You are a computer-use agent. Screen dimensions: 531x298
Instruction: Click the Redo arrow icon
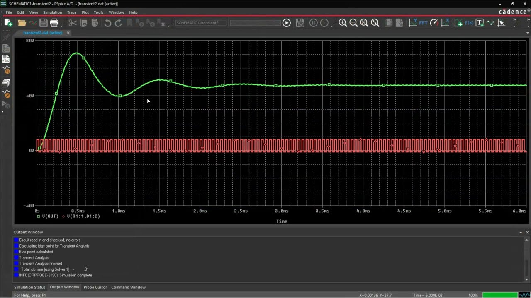(118, 23)
